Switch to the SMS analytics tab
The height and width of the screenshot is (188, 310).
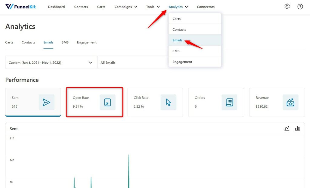click(x=65, y=42)
